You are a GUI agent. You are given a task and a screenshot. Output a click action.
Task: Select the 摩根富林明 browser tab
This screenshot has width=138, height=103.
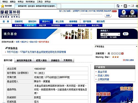point(36,6)
